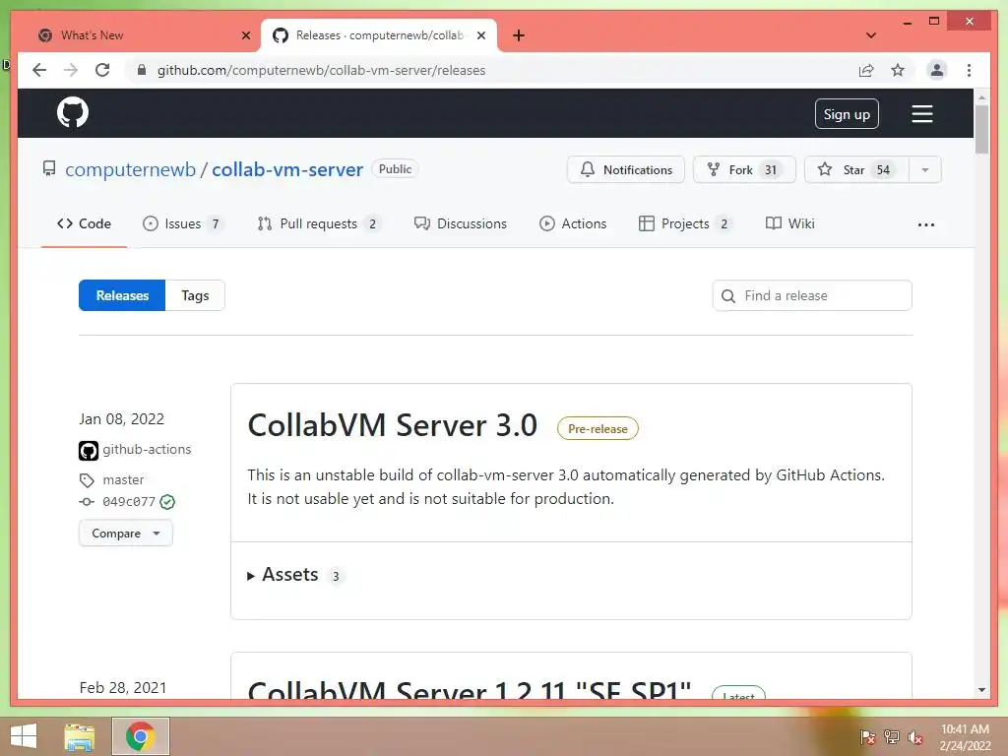Viewport: 1008px width, 756px height.
Task: Go back with browser back arrow
Action: point(39,70)
